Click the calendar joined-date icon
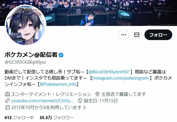Screen dimensions: 177x122 pyautogui.click(x=8, y=107)
